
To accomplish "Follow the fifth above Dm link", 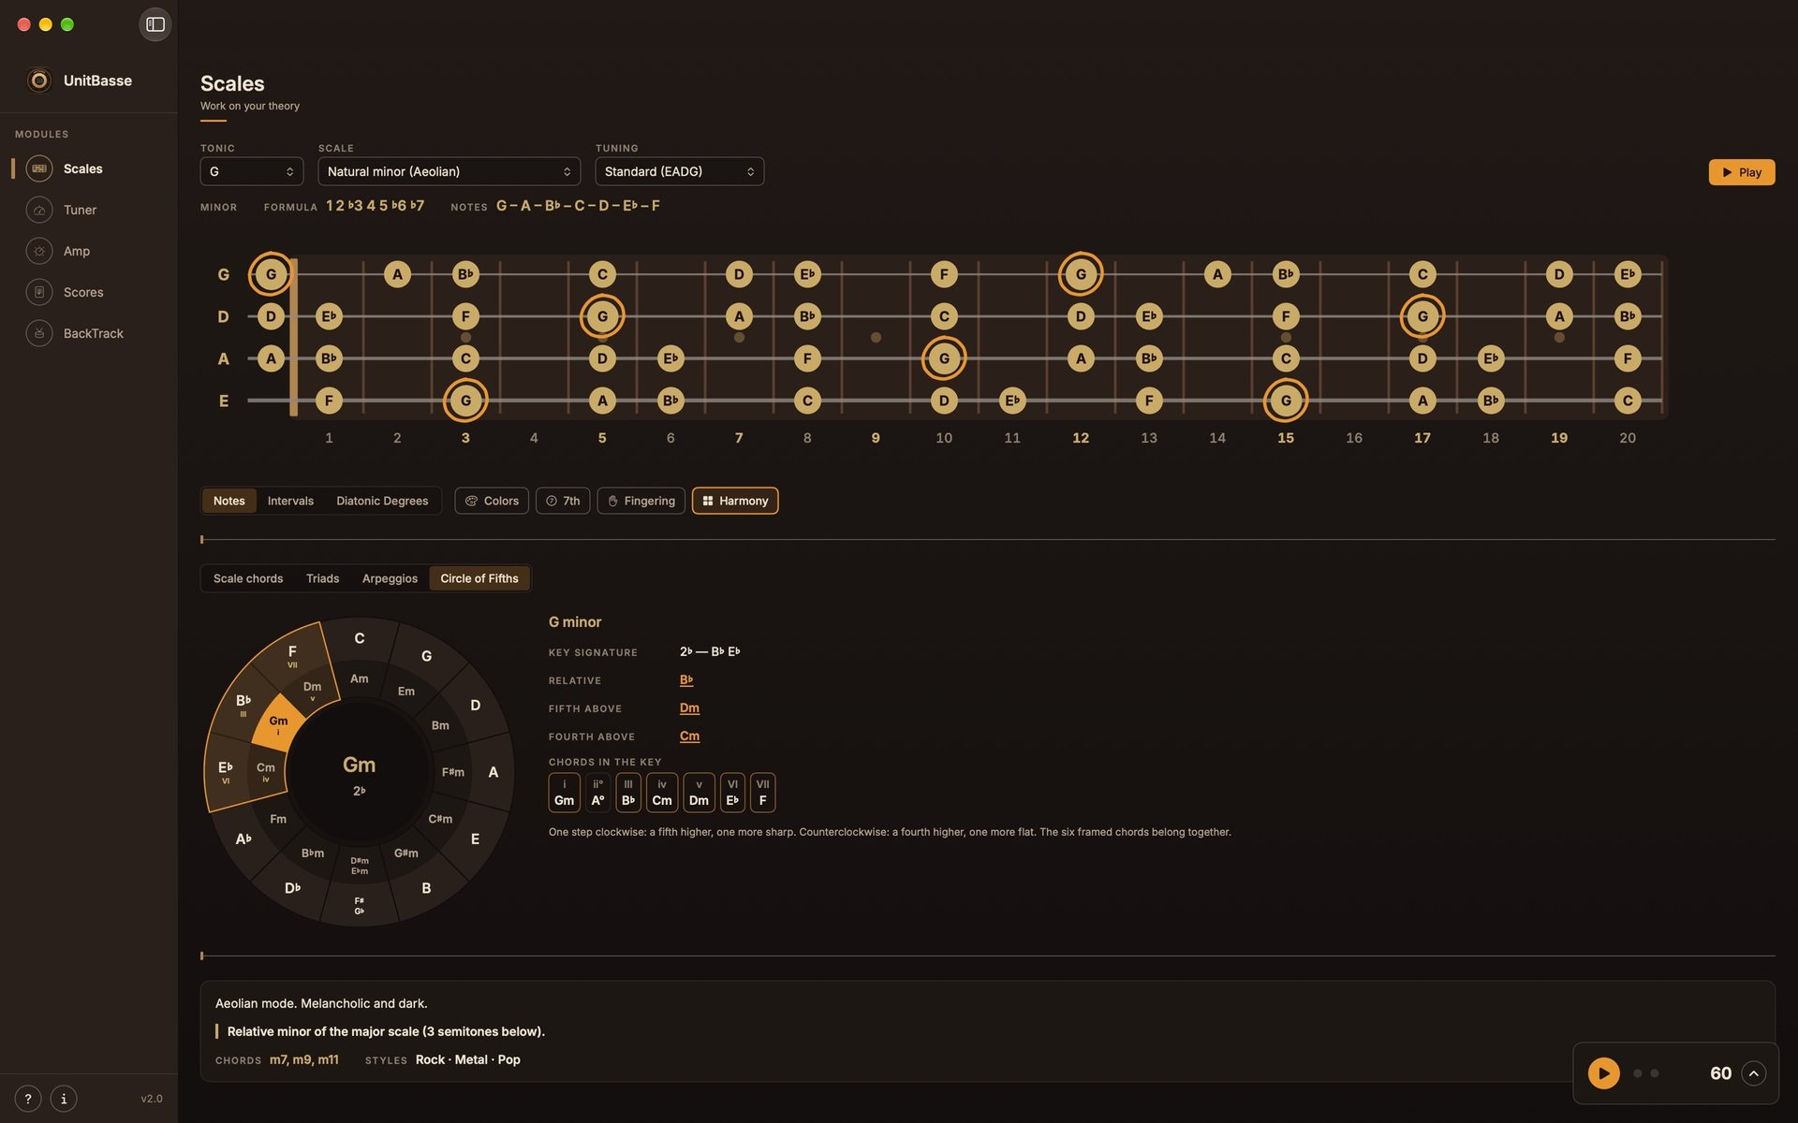I will tap(689, 708).
